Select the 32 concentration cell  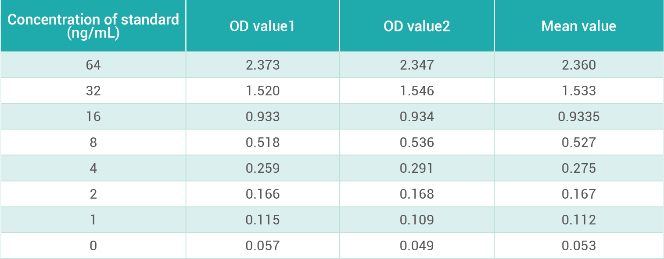pos(93,91)
